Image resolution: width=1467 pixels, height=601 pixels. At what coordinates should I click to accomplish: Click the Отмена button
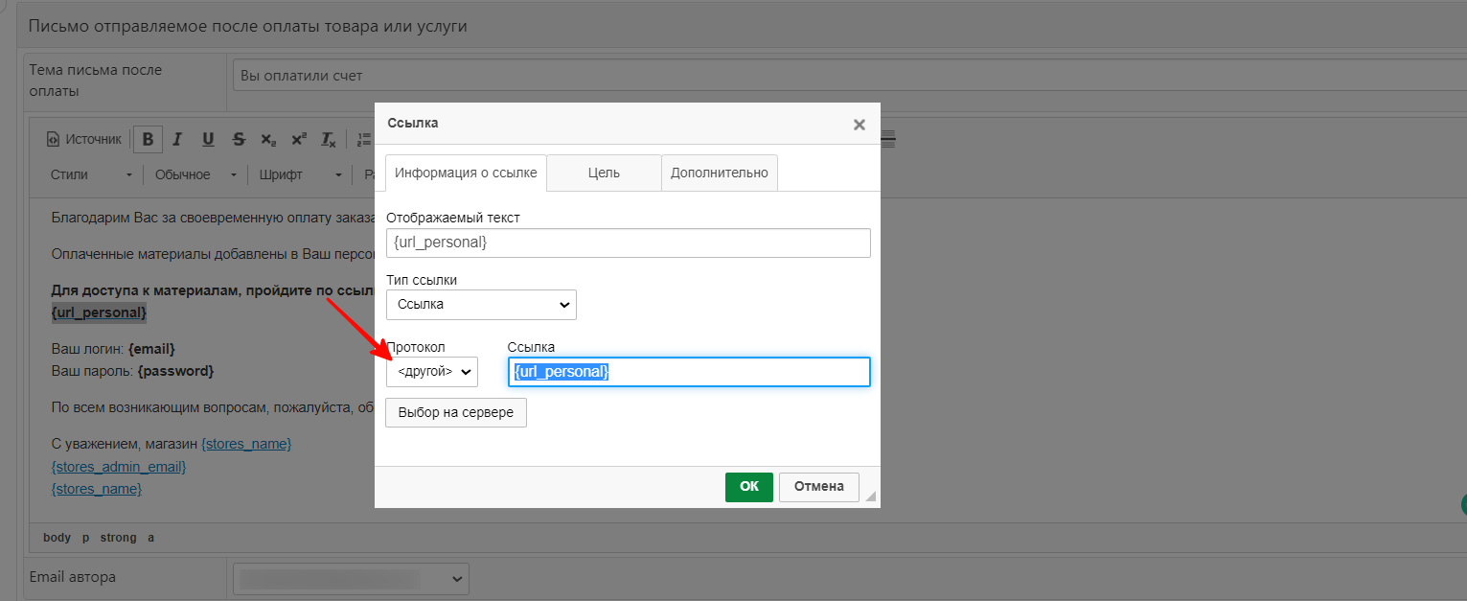pyautogui.click(x=819, y=487)
